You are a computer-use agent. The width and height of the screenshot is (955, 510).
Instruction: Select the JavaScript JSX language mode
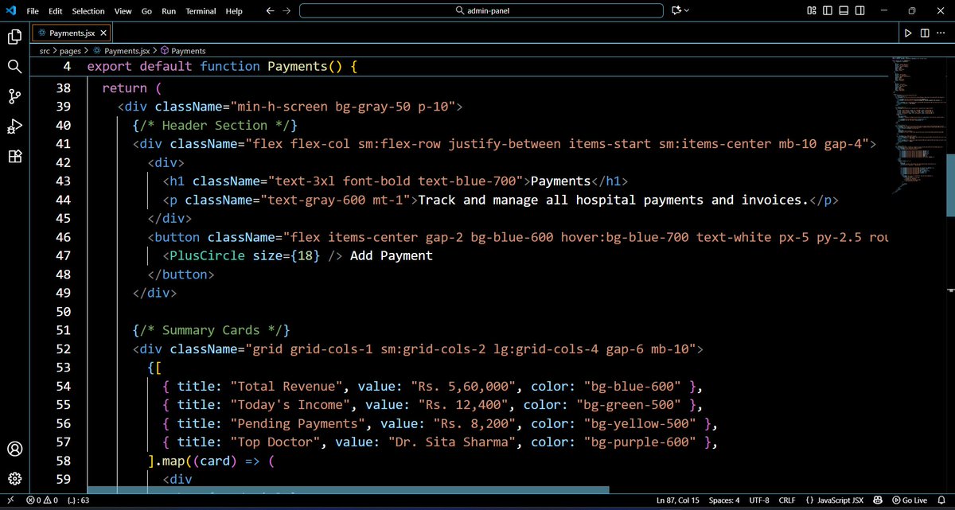[x=833, y=500]
